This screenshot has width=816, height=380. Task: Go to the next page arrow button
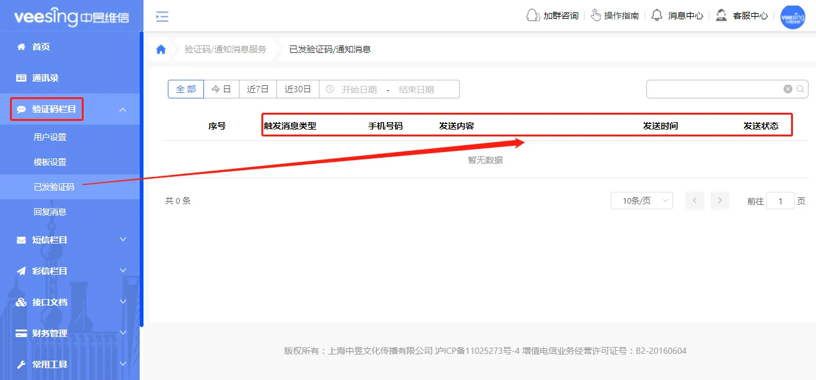click(x=719, y=200)
